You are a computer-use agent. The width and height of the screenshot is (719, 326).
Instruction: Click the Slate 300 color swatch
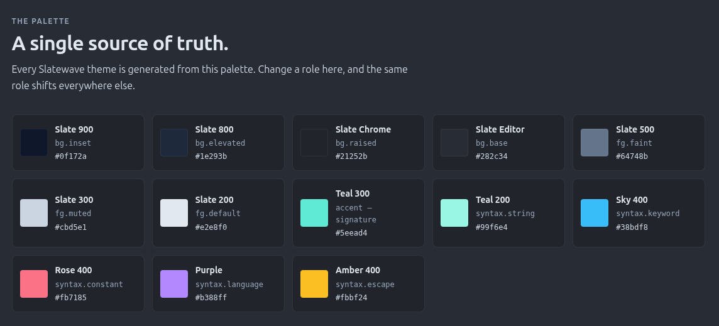coord(34,213)
